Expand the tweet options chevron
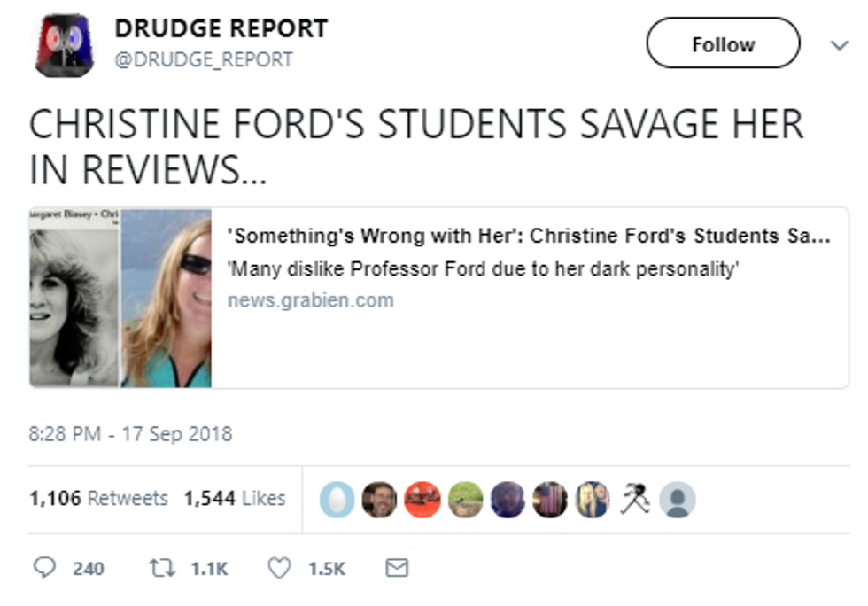Viewport: 868px width, 606px height. (x=839, y=46)
